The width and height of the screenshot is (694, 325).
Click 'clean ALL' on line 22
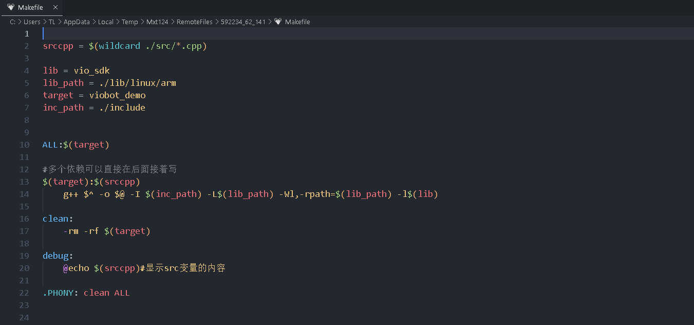click(107, 293)
